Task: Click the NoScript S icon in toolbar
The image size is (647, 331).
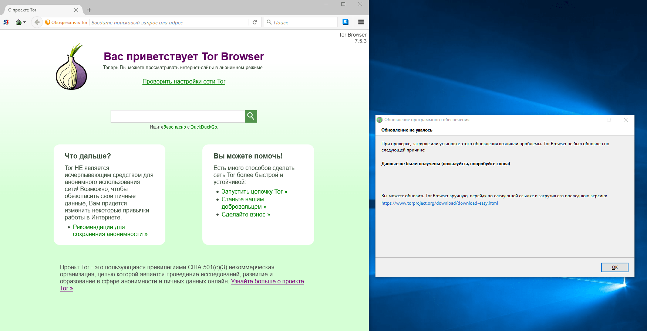Action: (x=6, y=22)
